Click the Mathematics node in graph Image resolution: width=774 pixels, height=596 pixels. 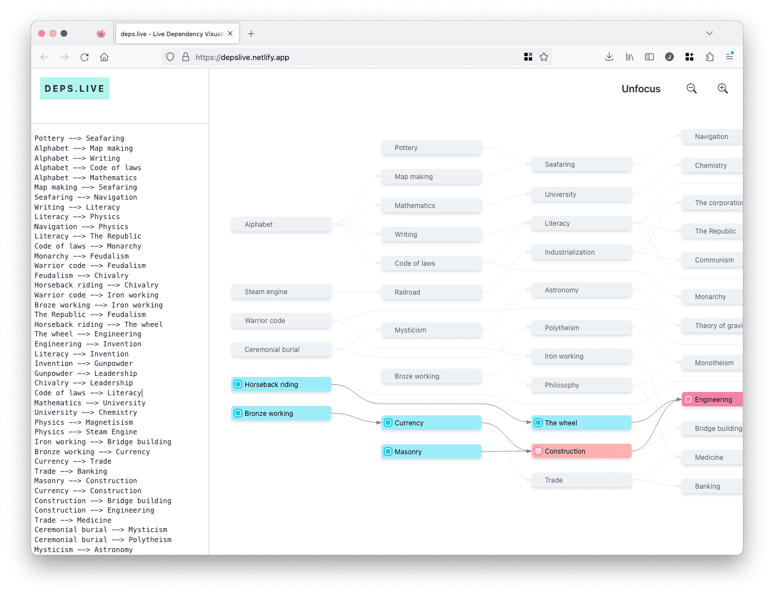tap(431, 205)
